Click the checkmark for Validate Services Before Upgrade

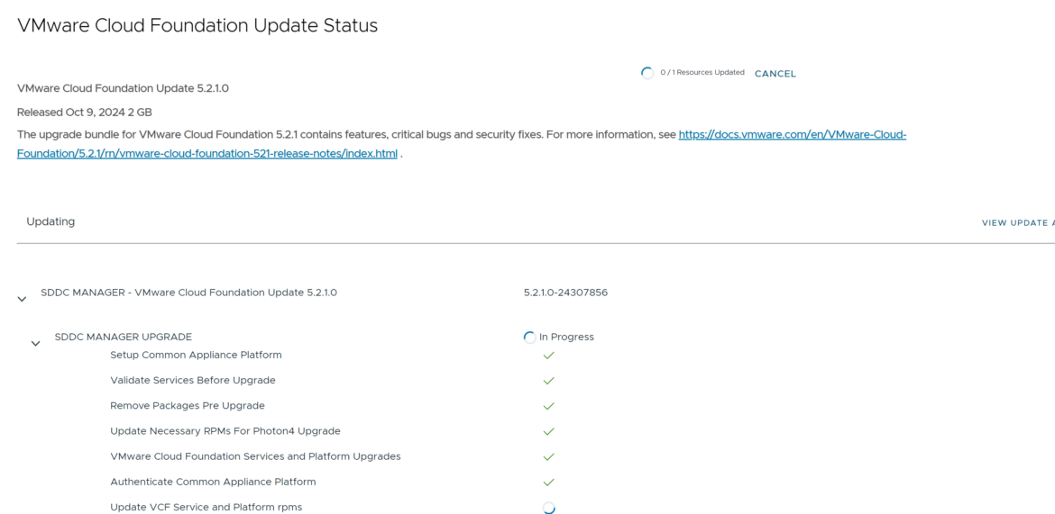coord(548,381)
